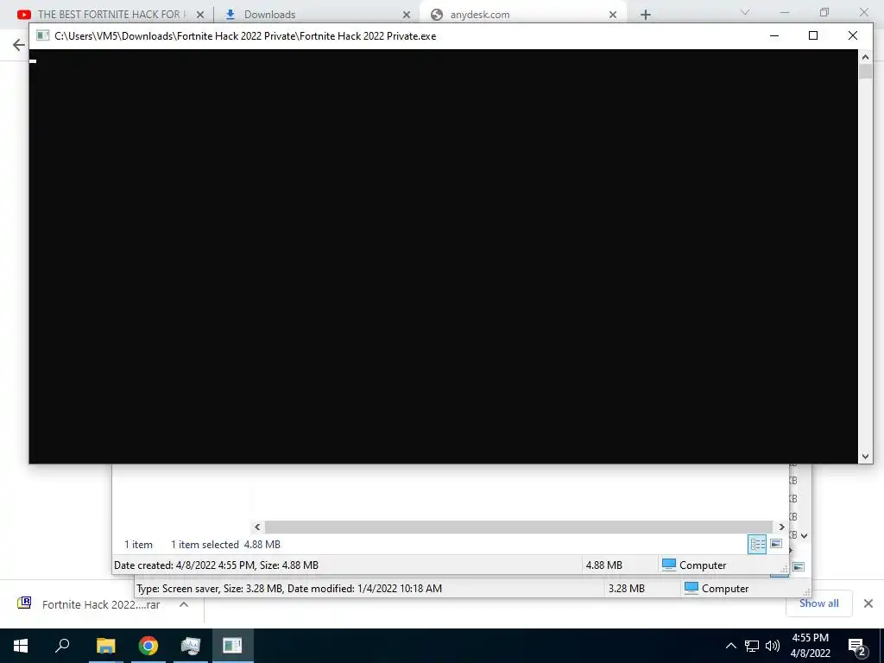Screen dimensions: 884x663
Task: Maximize the Fortnite Hack console window
Action: [x=813, y=35]
